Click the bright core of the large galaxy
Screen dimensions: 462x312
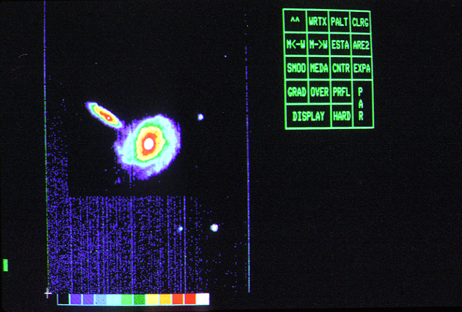click(148, 143)
